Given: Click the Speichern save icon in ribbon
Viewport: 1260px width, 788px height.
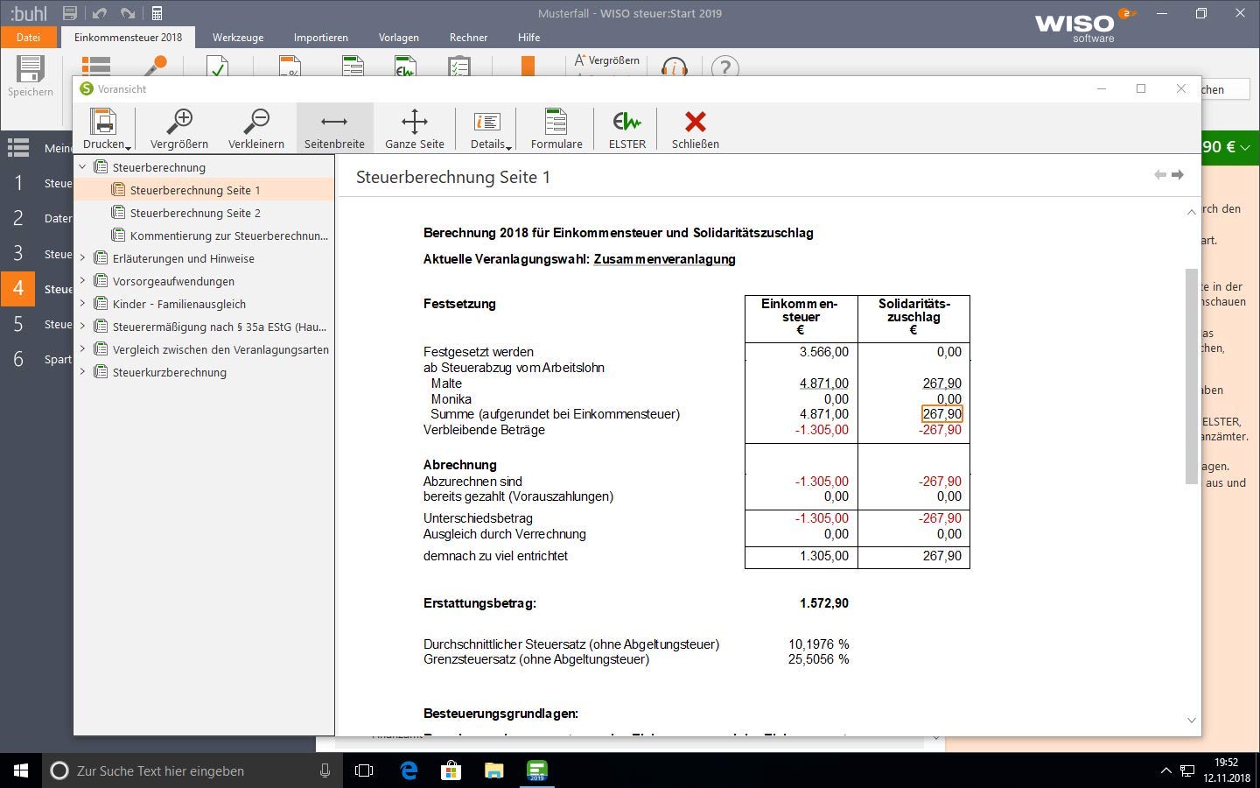Looking at the screenshot, I should click(31, 76).
